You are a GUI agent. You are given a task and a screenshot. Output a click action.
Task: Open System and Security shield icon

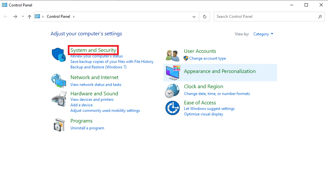click(x=59, y=55)
